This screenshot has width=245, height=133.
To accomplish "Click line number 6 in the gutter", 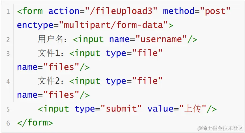I will point(8,123).
